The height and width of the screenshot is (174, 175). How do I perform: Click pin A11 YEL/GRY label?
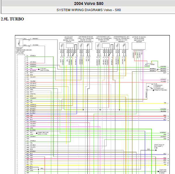(31, 77)
